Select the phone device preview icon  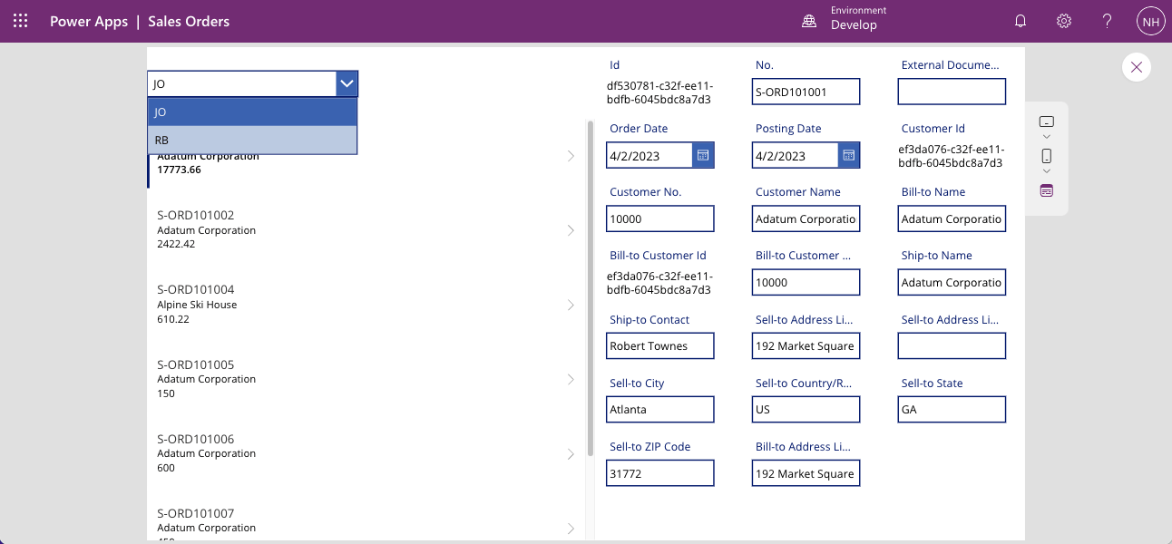tap(1046, 156)
